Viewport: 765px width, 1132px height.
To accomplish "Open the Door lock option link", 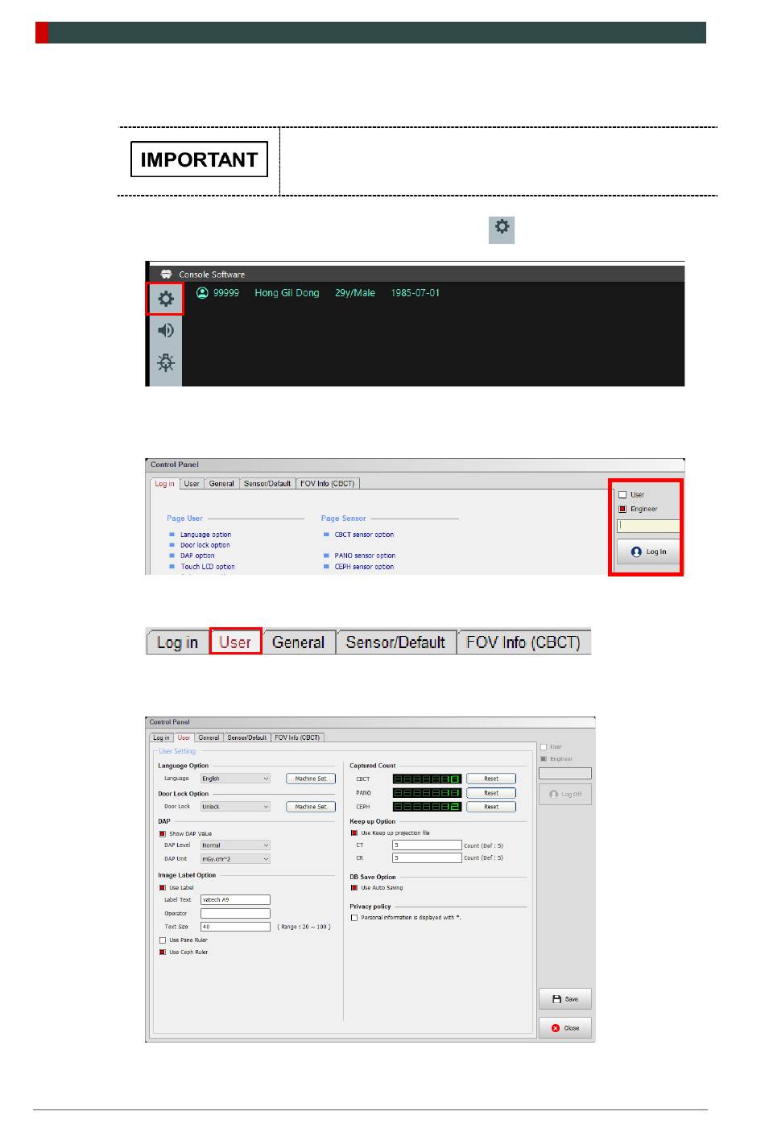I will pos(205,545).
